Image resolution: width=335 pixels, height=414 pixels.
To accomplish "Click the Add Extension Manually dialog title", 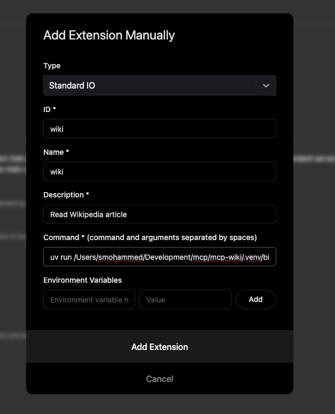I will click(109, 35).
